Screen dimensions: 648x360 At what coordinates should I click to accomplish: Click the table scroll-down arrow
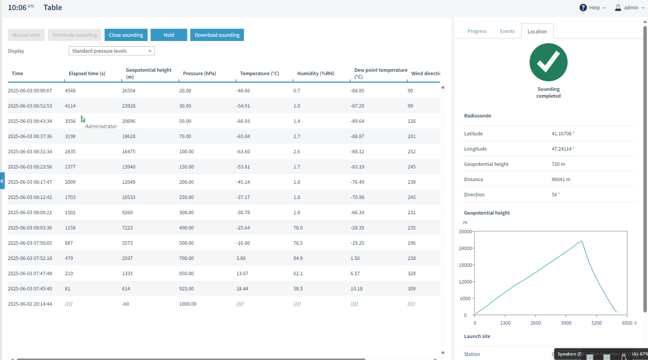[x=443, y=353]
